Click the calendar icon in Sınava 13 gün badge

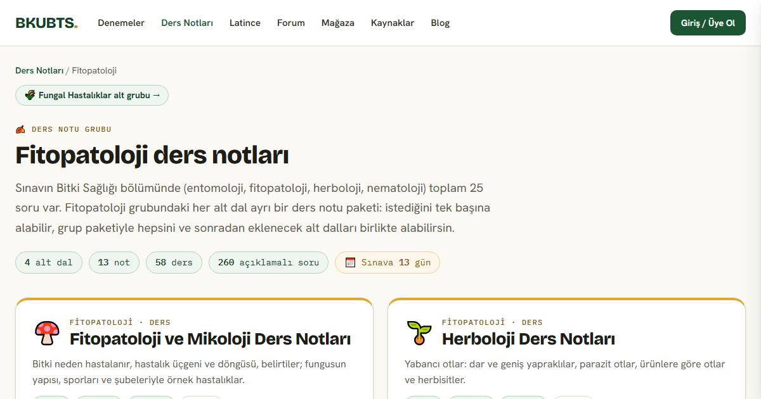pyautogui.click(x=350, y=263)
